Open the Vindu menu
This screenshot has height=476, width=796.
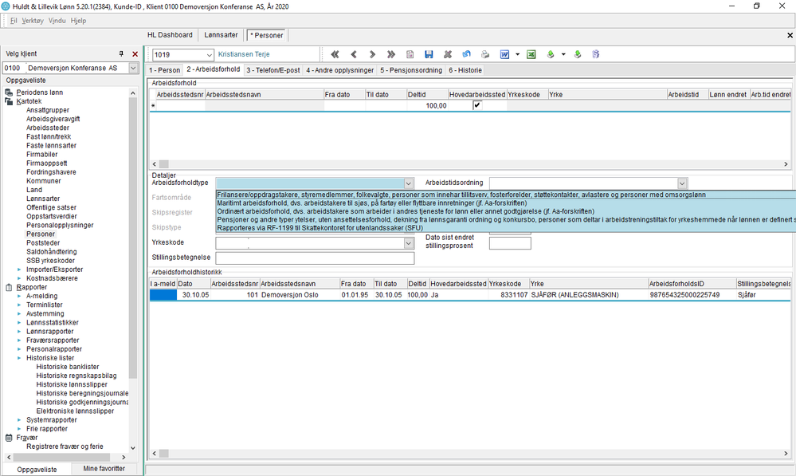(x=57, y=21)
